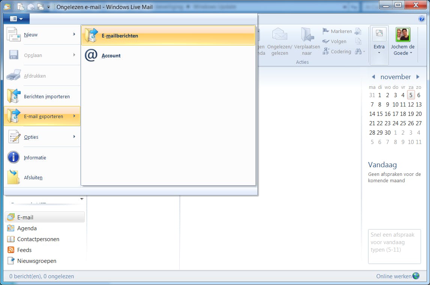
Task: Go to previous month in calendar
Action: click(373, 77)
